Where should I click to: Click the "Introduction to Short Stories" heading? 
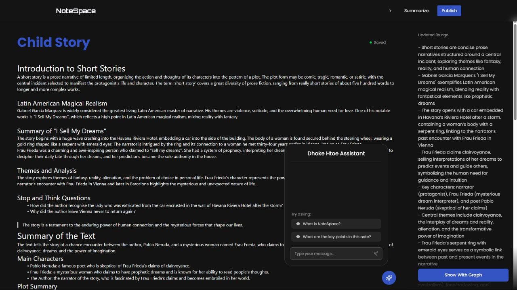pyautogui.click(x=71, y=68)
